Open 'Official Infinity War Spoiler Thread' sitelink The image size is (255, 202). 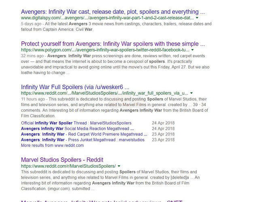click(x=76, y=123)
